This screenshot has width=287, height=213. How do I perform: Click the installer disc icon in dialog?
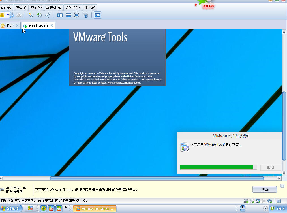click(184, 147)
